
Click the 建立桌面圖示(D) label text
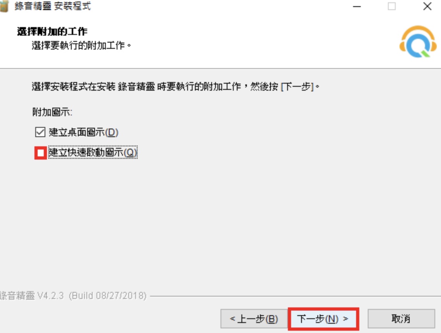pos(84,132)
